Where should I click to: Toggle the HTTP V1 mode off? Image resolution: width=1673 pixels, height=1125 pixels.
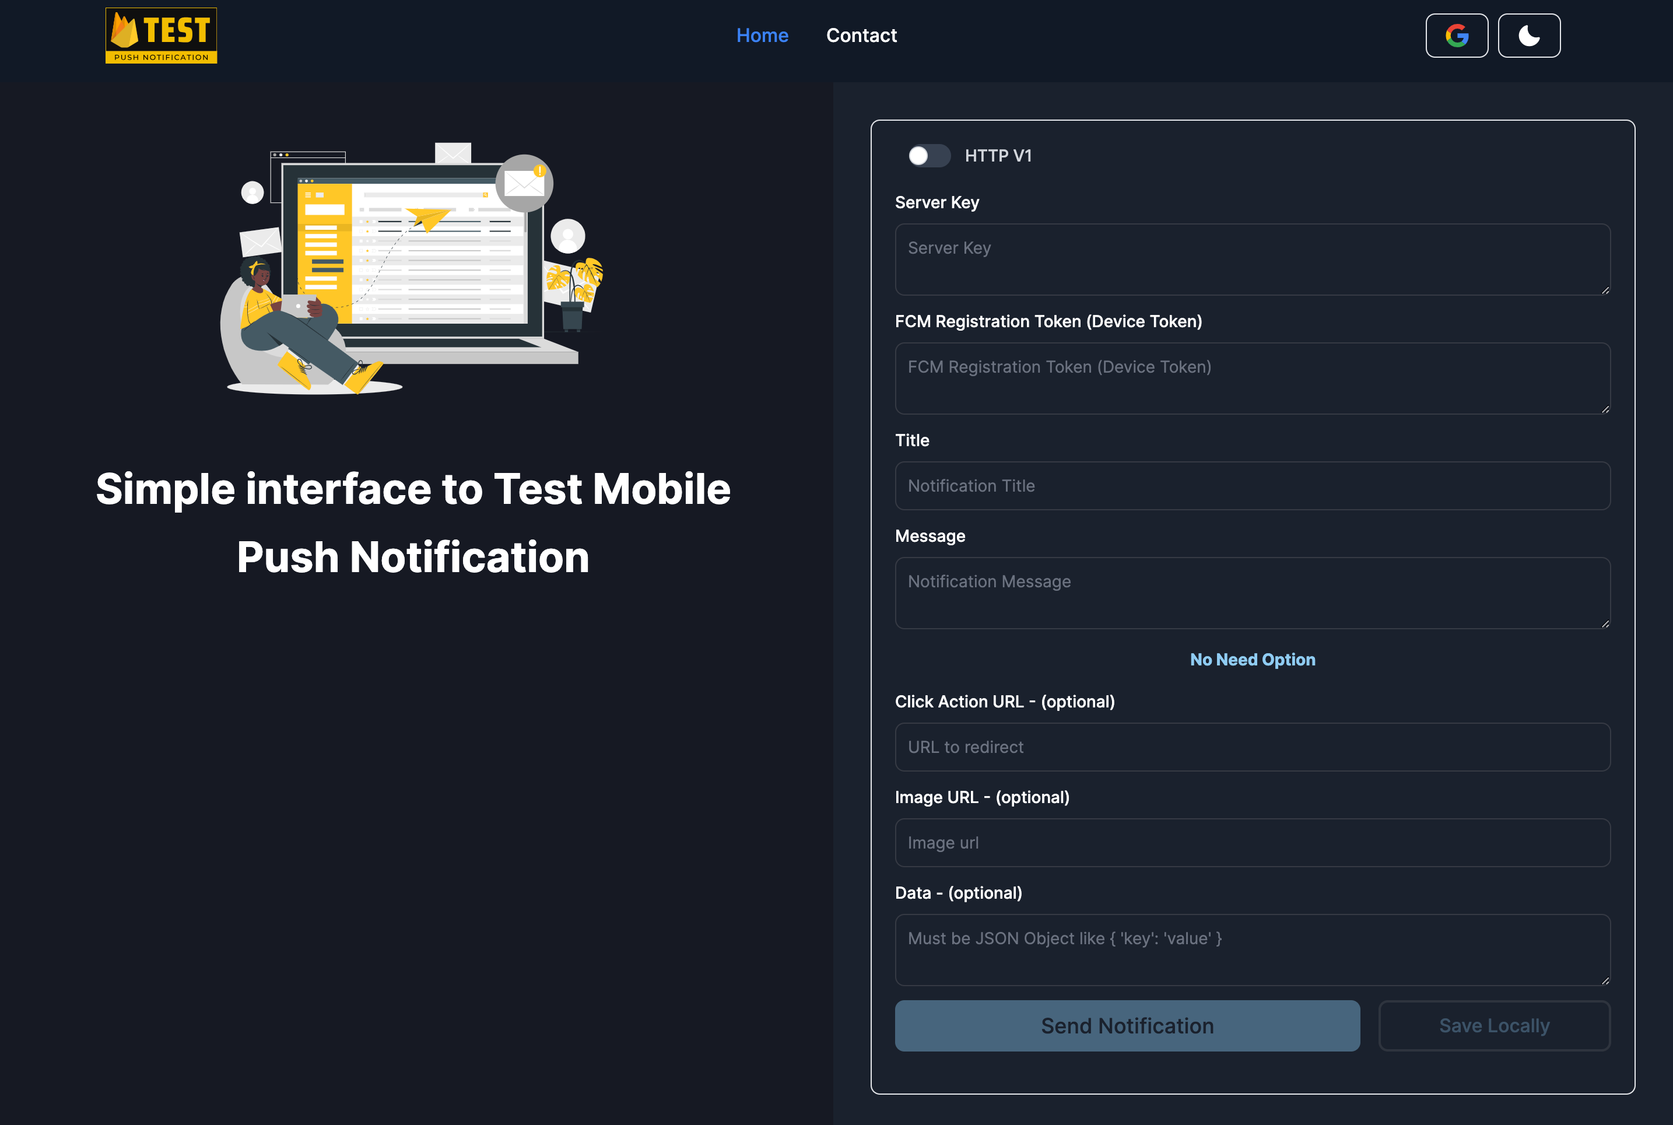click(929, 156)
